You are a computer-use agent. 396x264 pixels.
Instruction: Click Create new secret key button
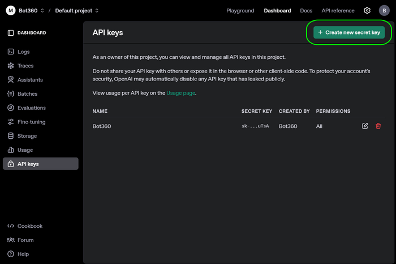[x=349, y=33]
